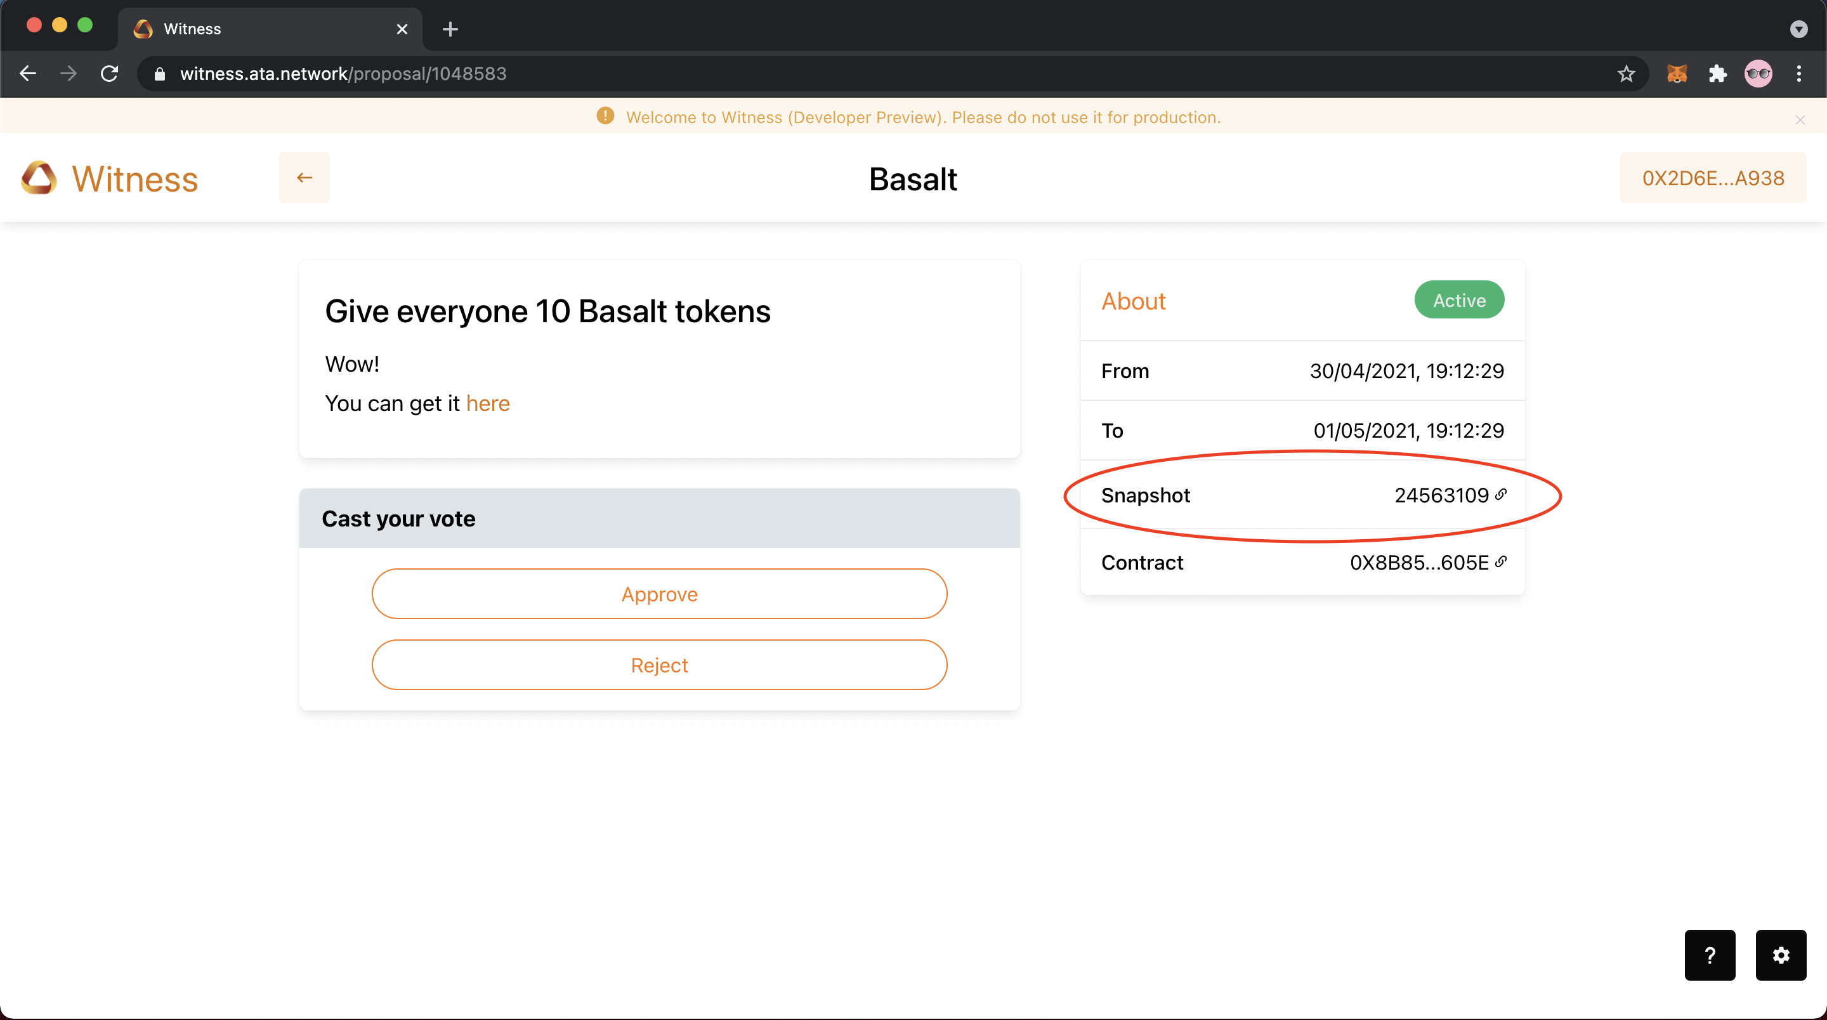
Task: Click the Witness tab favicon
Action: point(143,29)
